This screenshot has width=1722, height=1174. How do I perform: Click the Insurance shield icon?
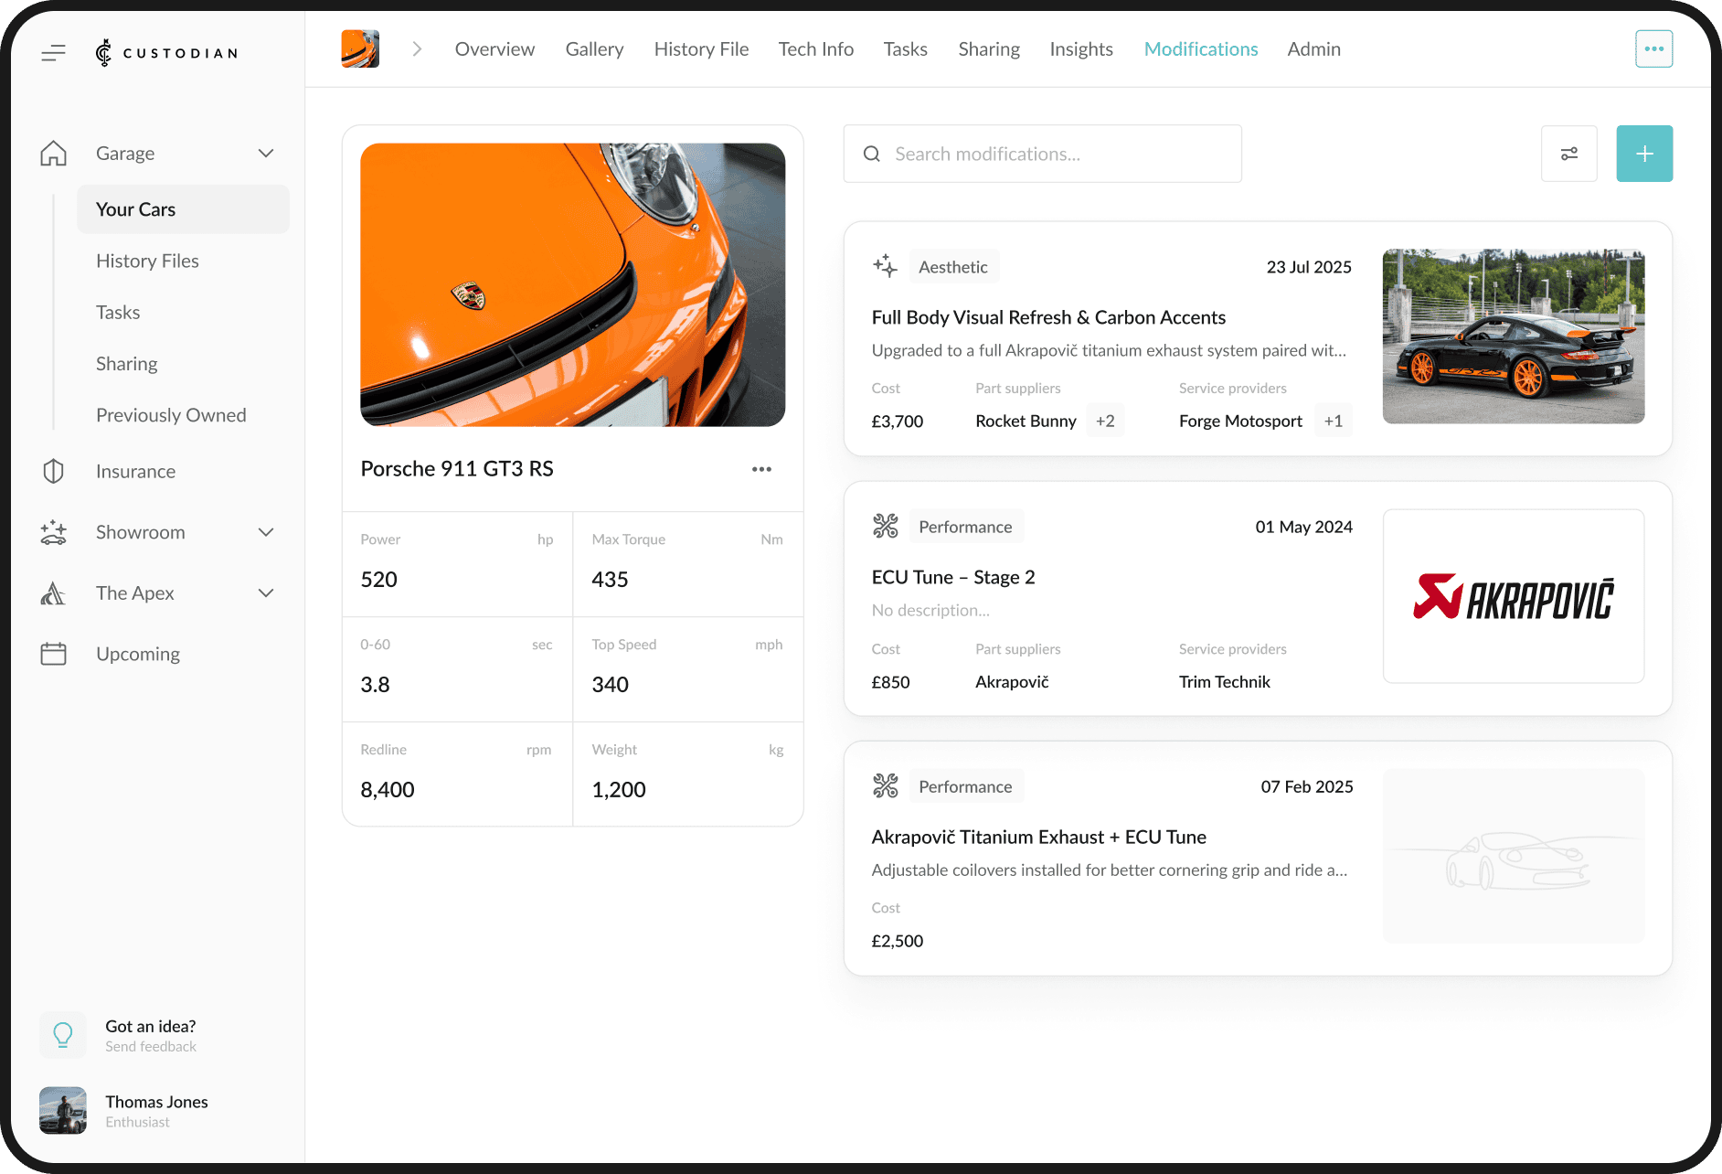54,471
